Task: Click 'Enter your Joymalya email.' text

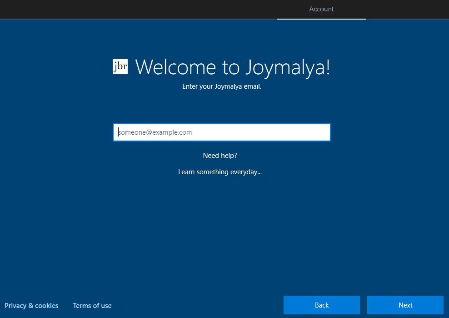Action: click(222, 86)
